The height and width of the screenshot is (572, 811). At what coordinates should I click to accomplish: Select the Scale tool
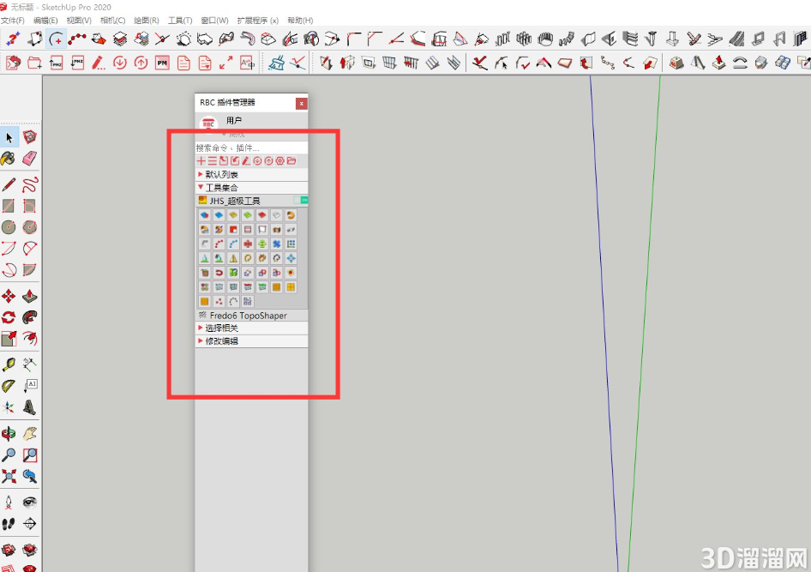pyautogui.click(x=9, y=339)
